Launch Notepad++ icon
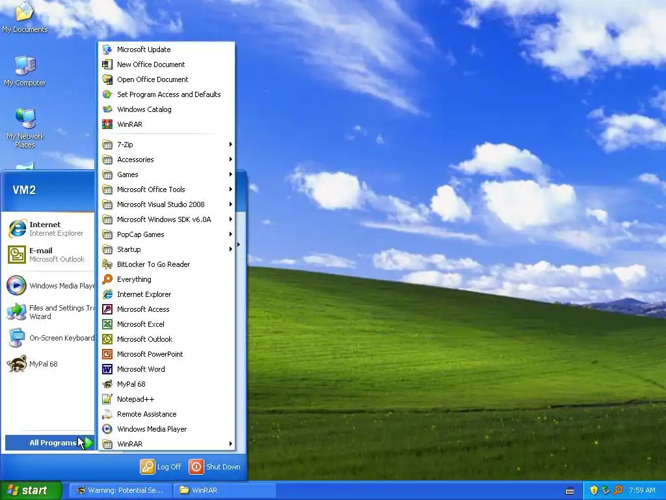Viewport: 666px width, 500px height. [107, 399]
